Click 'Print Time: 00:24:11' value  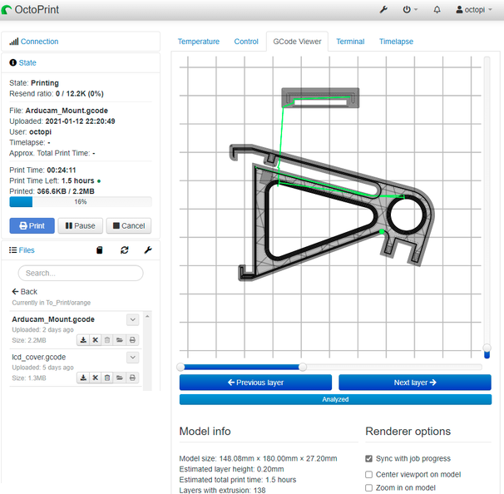click(62, 170)
